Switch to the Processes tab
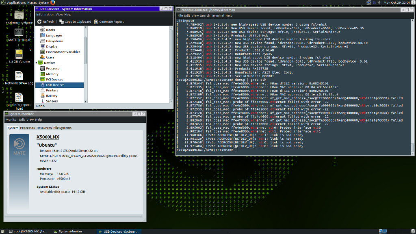Viewport: 416px width, 234px height. (x=27, y=128)
